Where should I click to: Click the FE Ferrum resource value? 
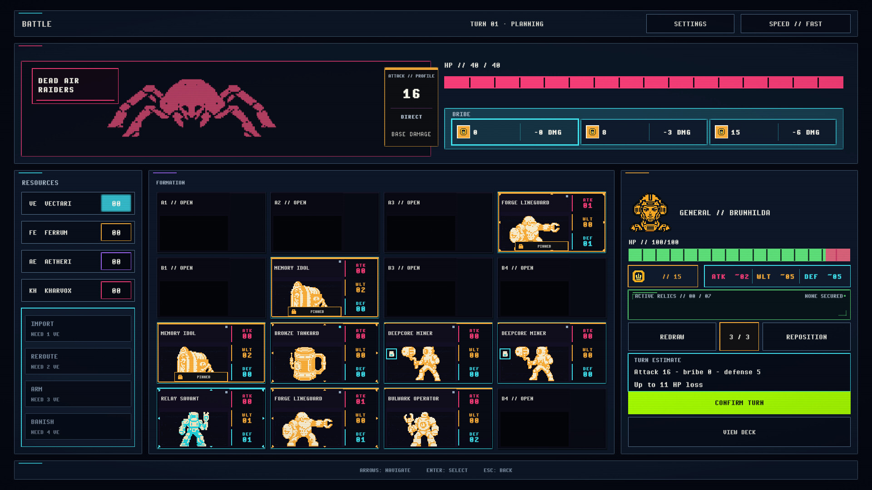tap(116, 232)
